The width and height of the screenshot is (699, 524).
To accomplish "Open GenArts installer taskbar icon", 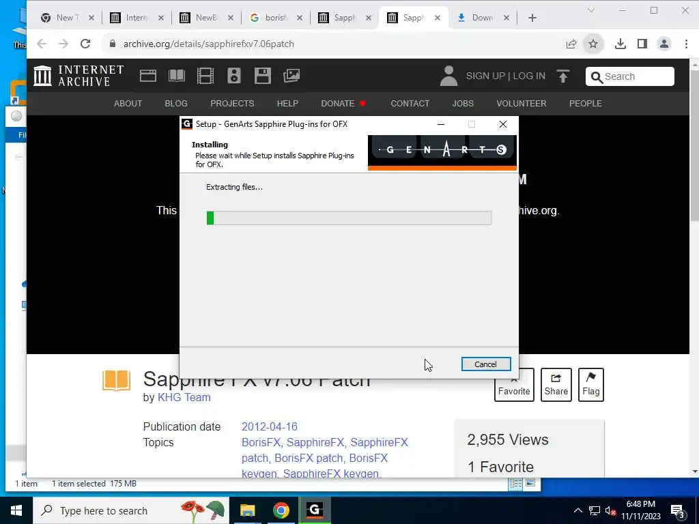I will (314, 510).
